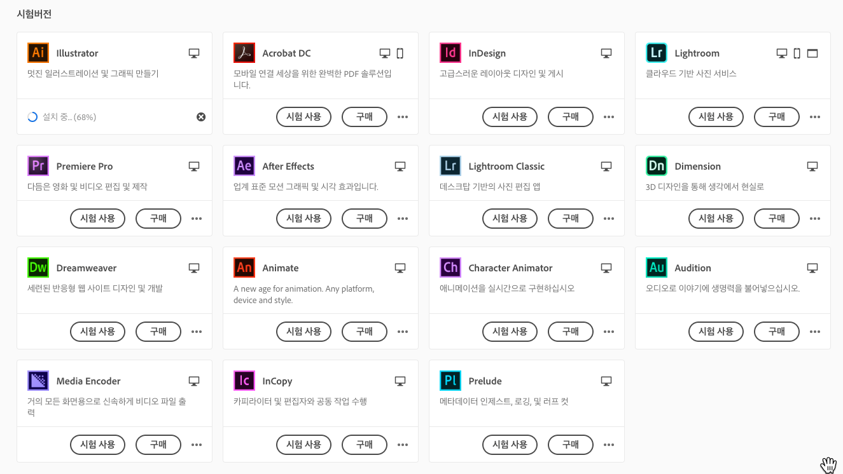The height and width of the screenshot is (474, 843).
Task: Open more options for Media Encoder
Action: point(197,445)
